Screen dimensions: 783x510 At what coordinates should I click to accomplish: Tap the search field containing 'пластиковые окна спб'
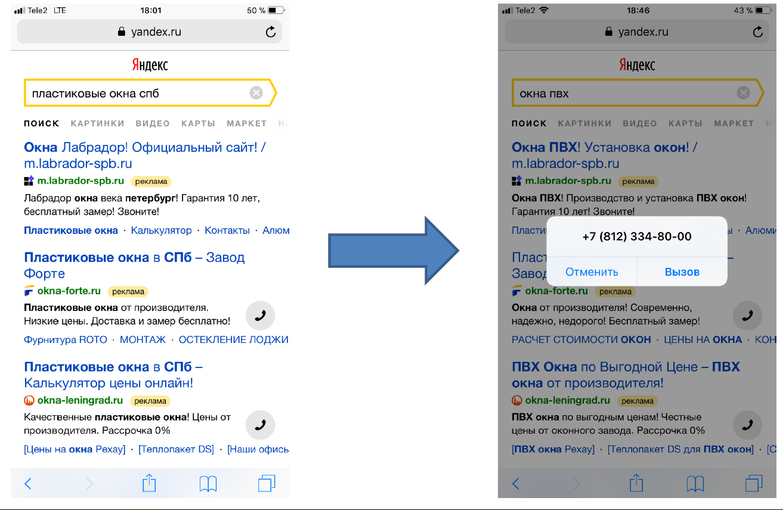pyautogui.click(x=137, y=94)
